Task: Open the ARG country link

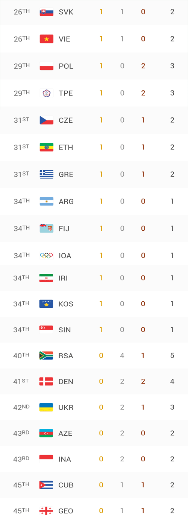Action: point(66,202)
